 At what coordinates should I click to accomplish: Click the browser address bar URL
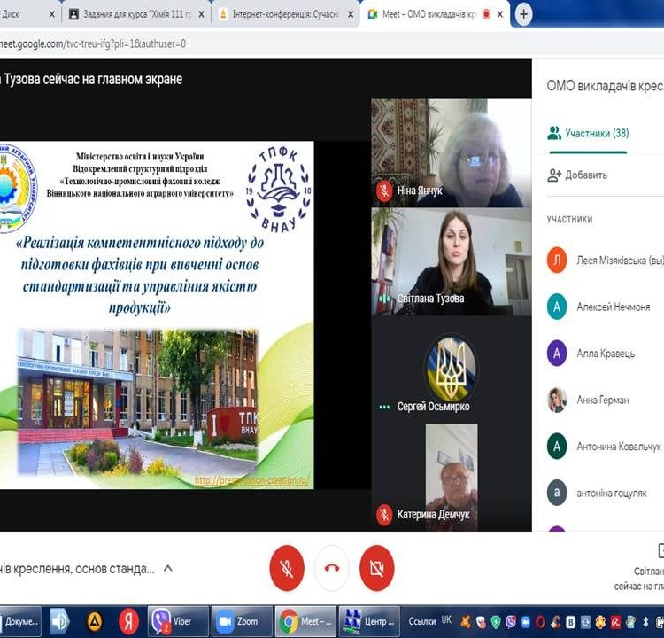coord(93,43)
